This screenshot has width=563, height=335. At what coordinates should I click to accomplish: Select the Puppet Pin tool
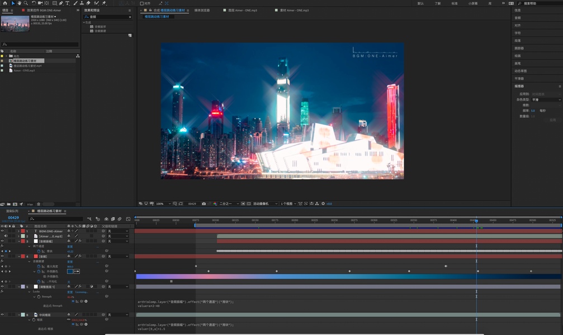click(104, 3)
